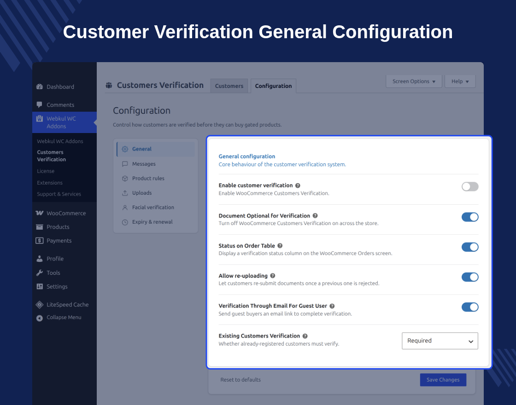Open the Product rules settings section
The image size is (516, 405).
pos(156,179)
